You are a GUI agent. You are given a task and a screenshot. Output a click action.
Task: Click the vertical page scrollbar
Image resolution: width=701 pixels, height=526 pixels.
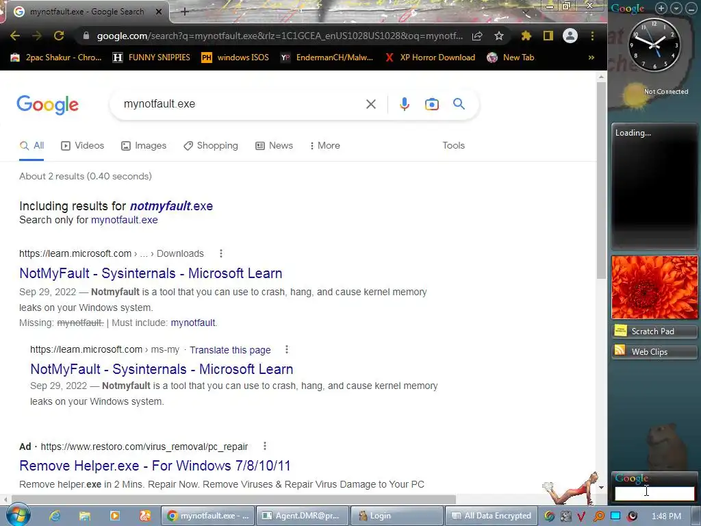pos(601,181)
